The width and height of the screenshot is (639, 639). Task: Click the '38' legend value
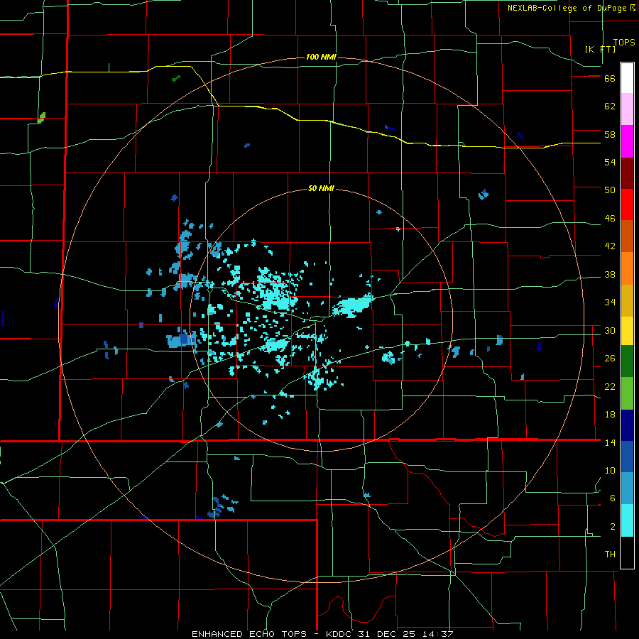tap(610, 274)
